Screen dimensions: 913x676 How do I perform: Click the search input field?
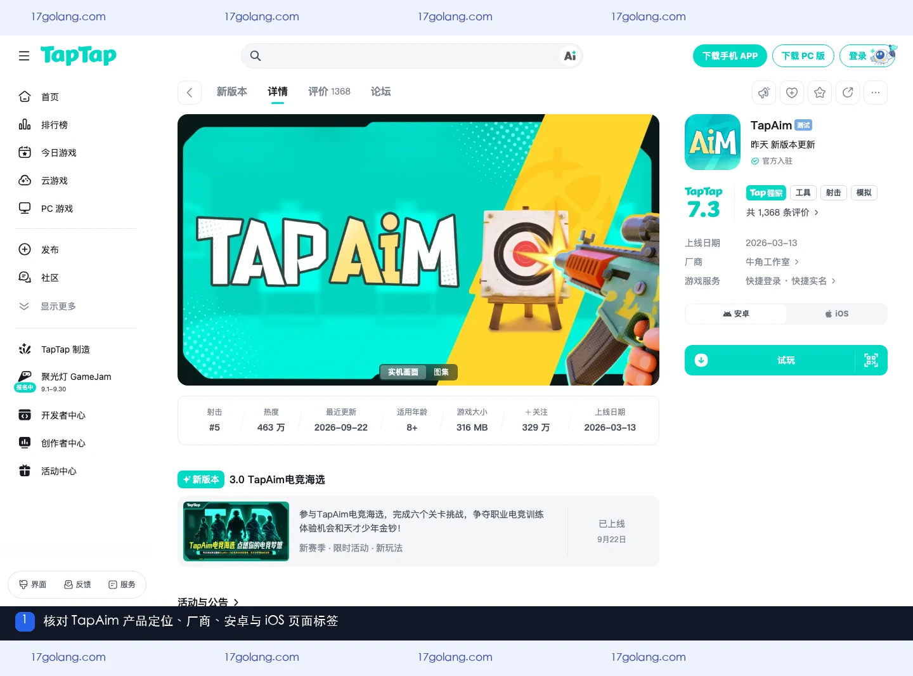[411, 56]
